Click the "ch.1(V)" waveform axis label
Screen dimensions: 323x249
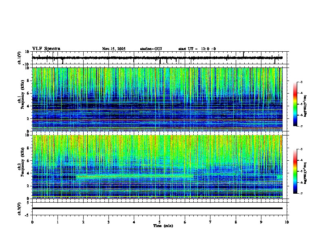coord(20,58)
